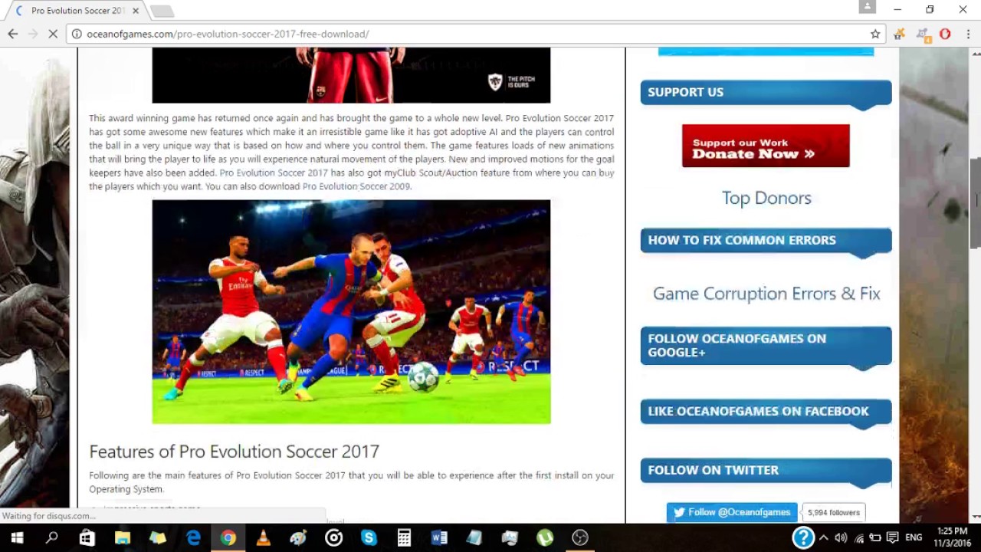Click the top player banner image
This screenshot has width=981, height=552.
pyautogui.click(x=351, y=75)
